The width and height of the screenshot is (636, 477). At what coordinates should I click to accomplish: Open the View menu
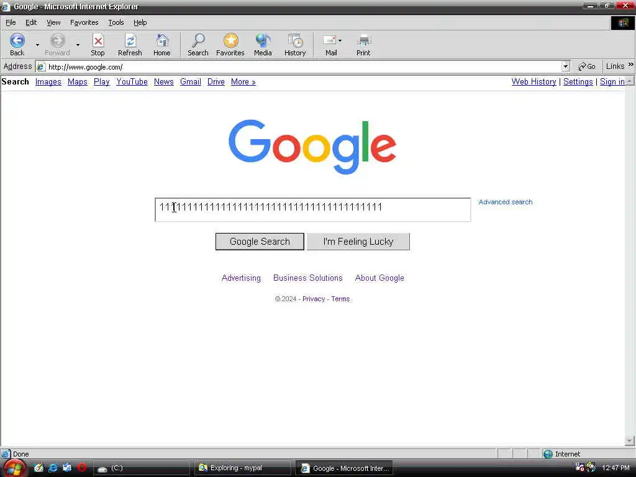point(53,23)
